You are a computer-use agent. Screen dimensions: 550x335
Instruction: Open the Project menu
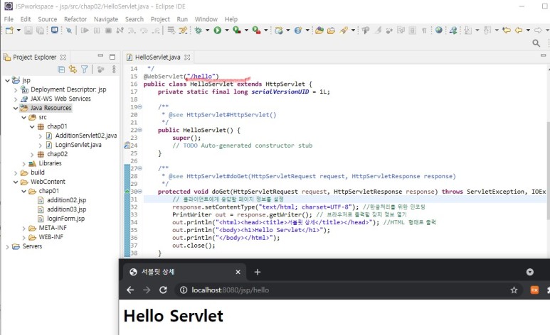click(160, 19)
